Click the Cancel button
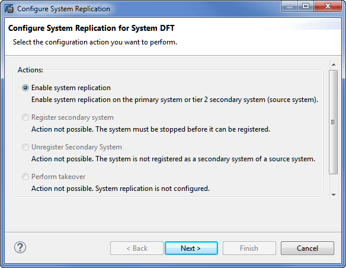This screenshot has height=268, width=346. pyautogui.click(x=307, y=248)
